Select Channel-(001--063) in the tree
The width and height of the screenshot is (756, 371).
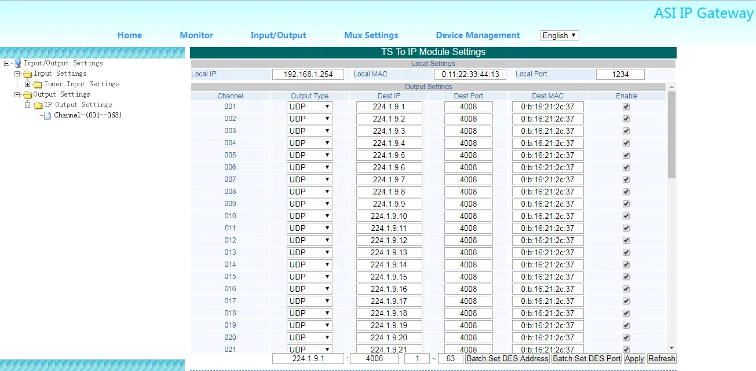click(88, 115)
